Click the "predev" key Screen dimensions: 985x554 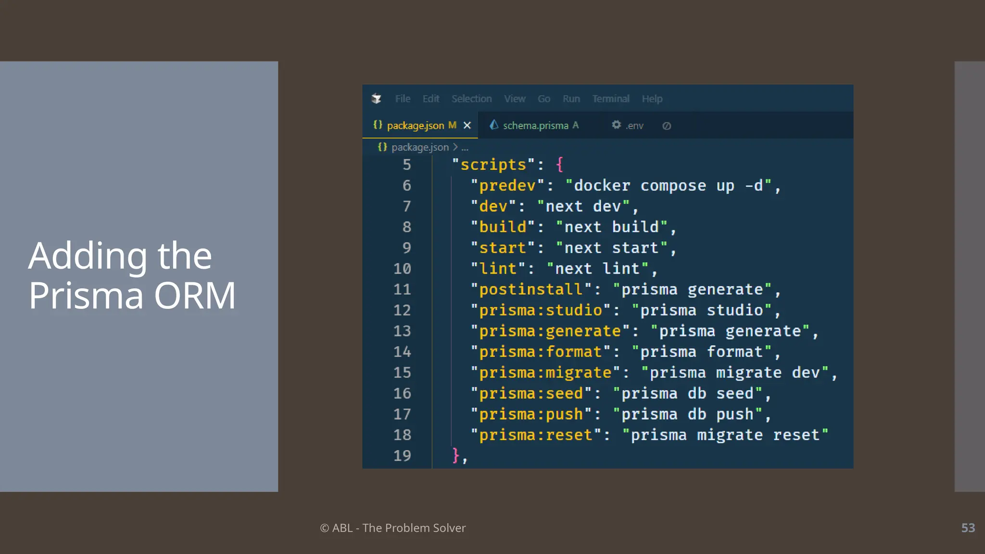pos(507,186)
